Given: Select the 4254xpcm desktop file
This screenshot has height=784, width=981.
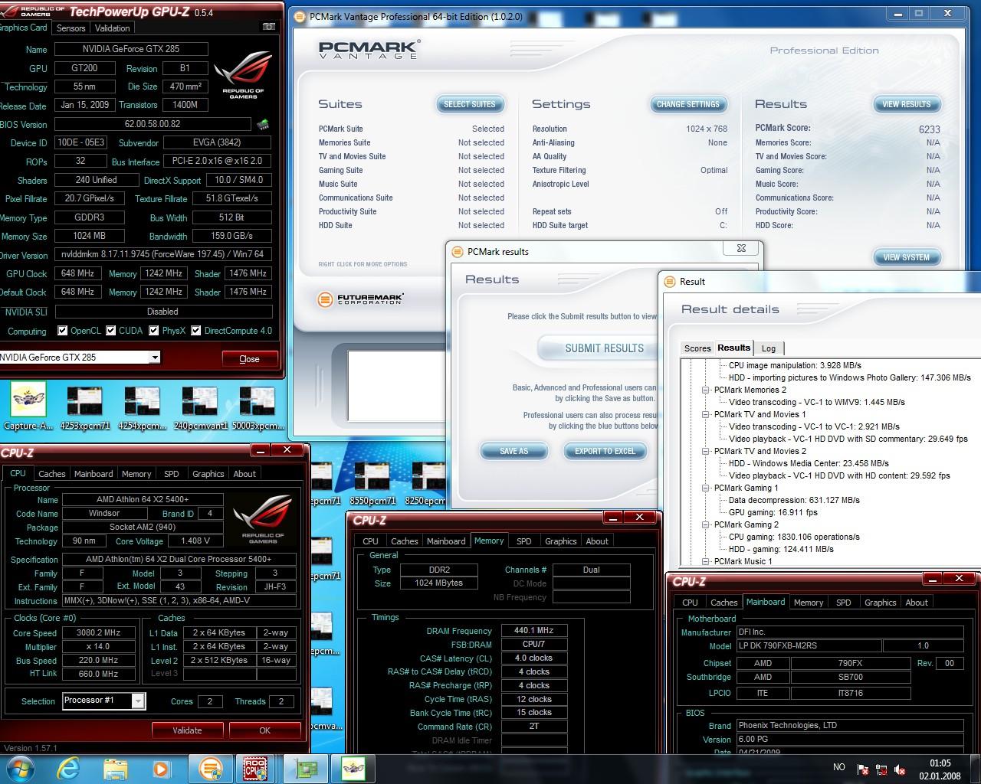Looking at the screenshot, I should (x=142, y=408).
